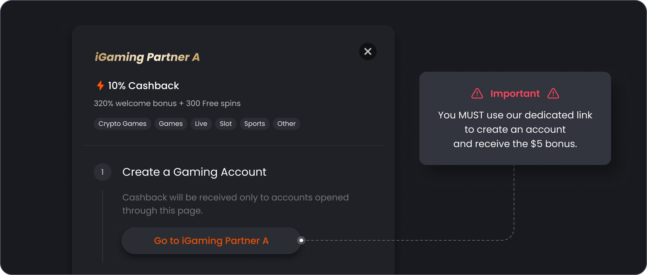
Task: Click the red Important heading text
Action: (515, 94)
